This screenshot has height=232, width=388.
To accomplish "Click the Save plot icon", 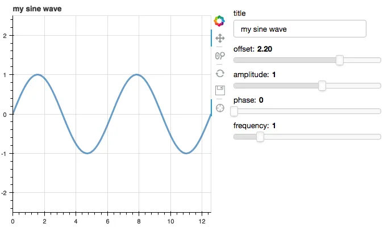I will coord(219,90).
